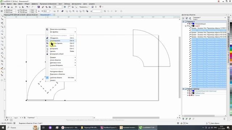
Task: Collapse the Страница 1 tree node
Action: coord(183,22)
